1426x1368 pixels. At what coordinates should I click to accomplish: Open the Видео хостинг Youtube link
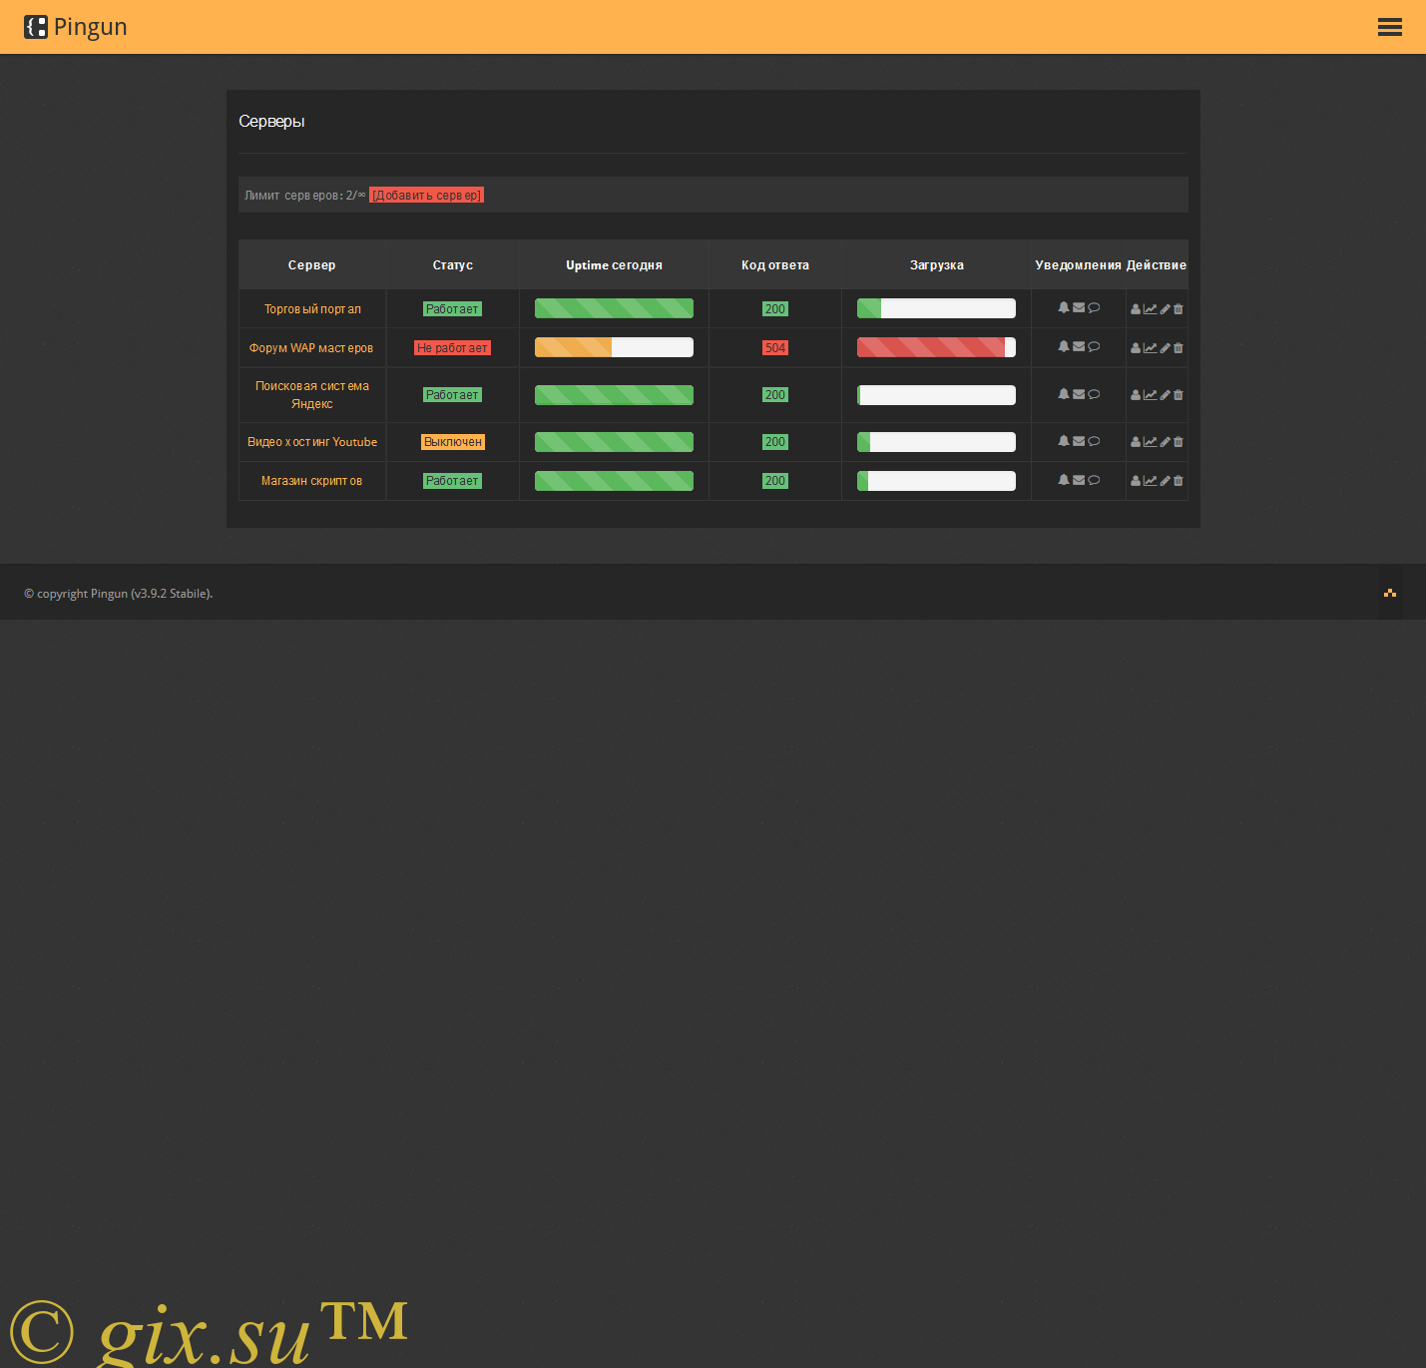point(312,442)
